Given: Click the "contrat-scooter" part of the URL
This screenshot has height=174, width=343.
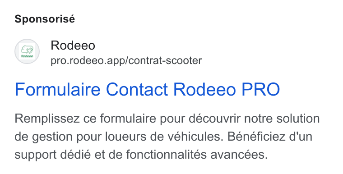Looking at the screenshot, I should point(165,60).
